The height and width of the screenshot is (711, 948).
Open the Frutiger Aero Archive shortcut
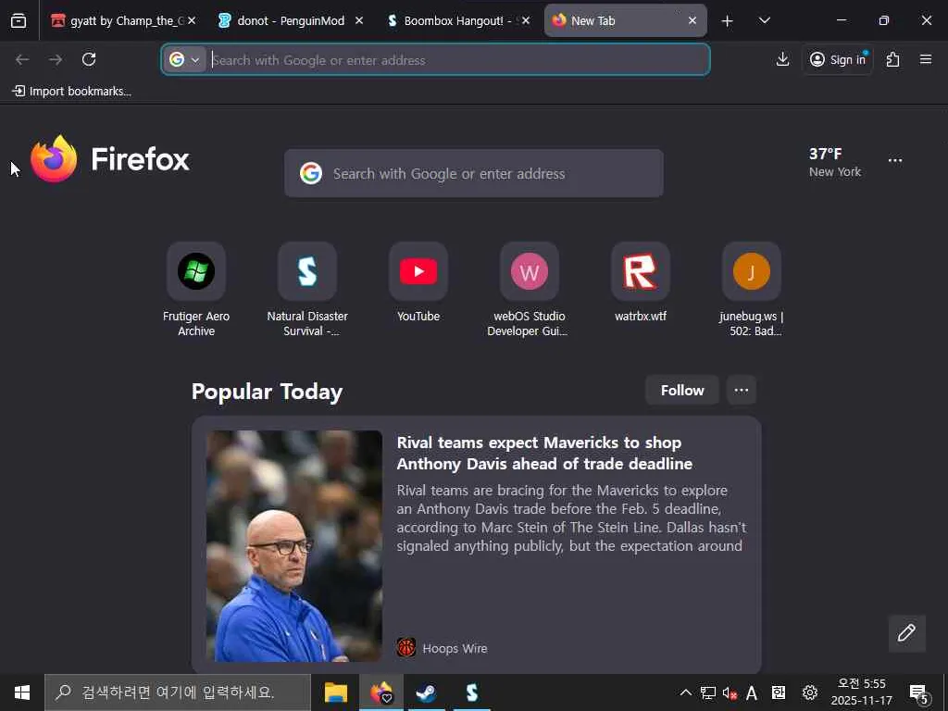(x=196, y=289)
